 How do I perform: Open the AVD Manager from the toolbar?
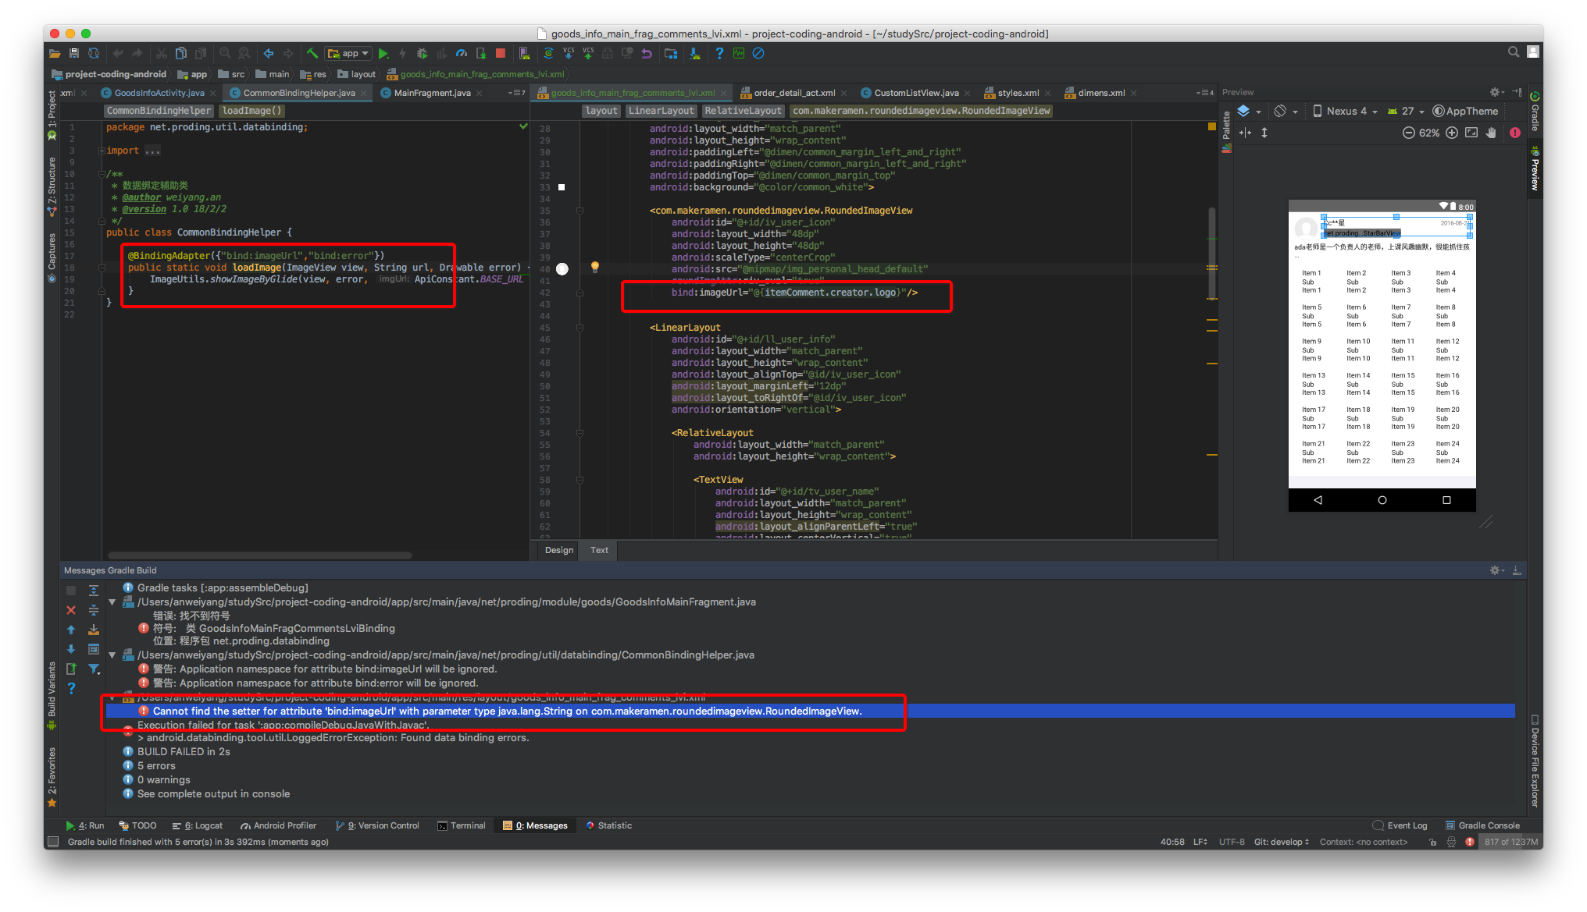pos(524,53)
